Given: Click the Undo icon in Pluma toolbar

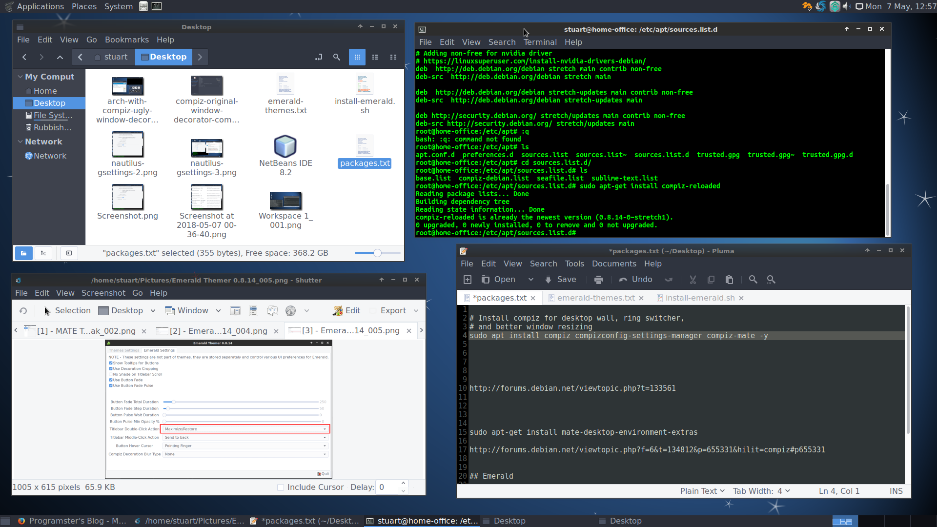Looking at the screenshot, I should [x=623, y=279].
